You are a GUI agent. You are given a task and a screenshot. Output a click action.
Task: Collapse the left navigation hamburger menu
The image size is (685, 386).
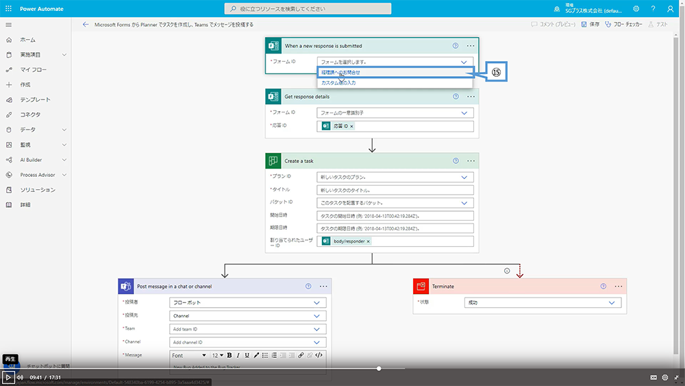pyautogui.click(x=9, y=24)
